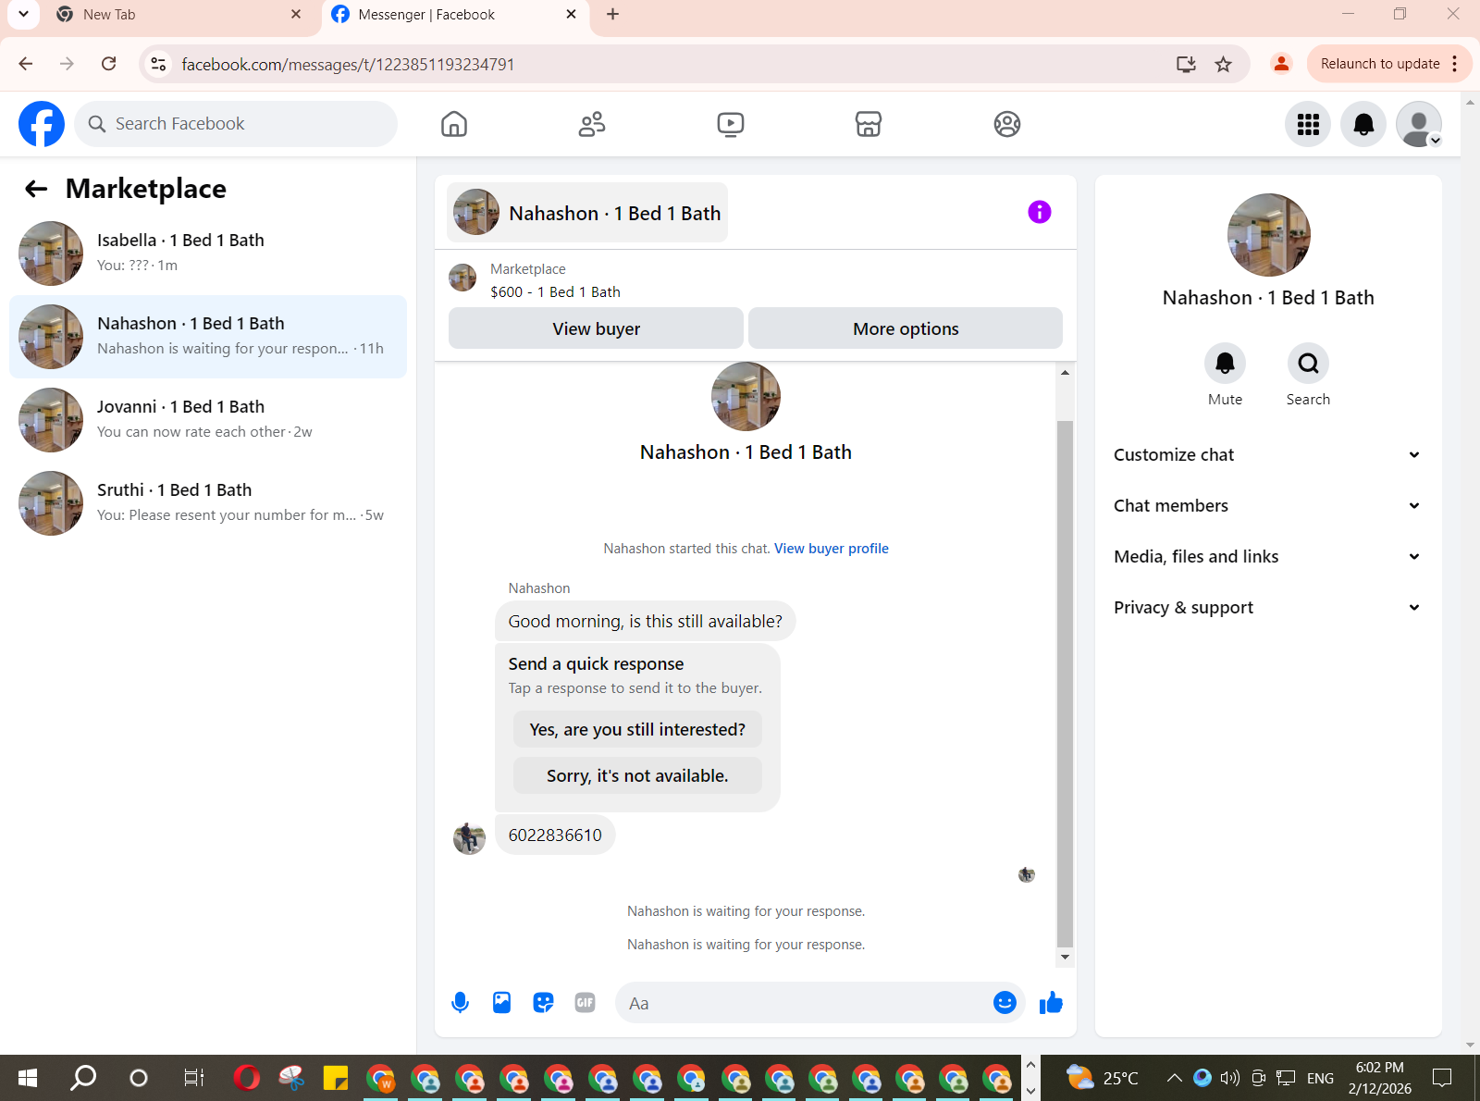
Task: Send quick response "Yes, are you still interested?"
Action: coord(637,729)
